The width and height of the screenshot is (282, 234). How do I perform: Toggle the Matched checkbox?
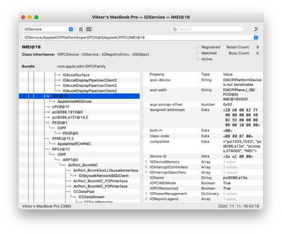pos(197,53)
